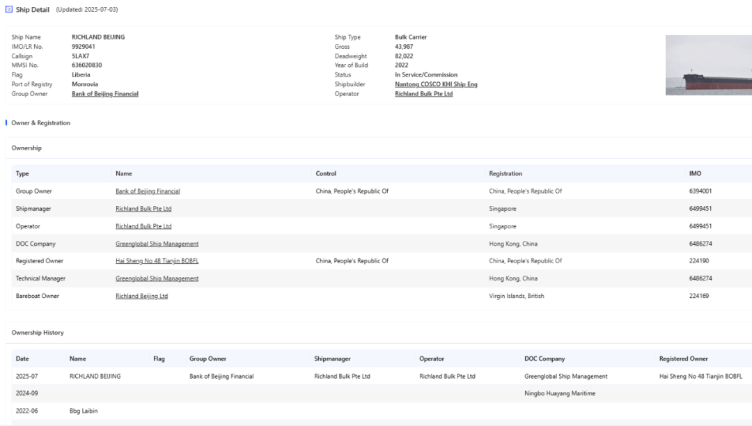Screen dimensions: 752x426
Task: Open Richland Bulk Pte Ltd operator link in summary
Action: tap(423, 94)
